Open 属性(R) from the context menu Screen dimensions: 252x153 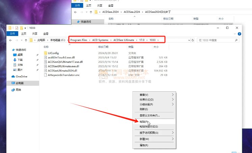154,145
